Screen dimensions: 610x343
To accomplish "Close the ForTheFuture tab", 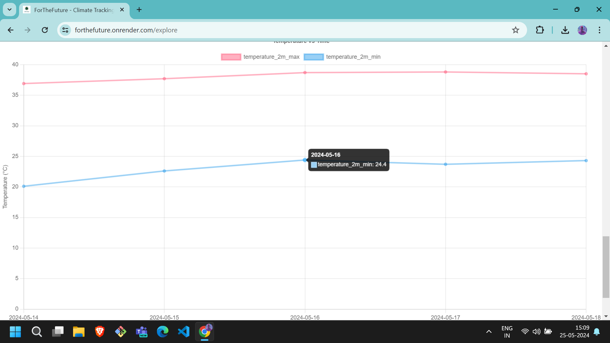I will tap(122, 10).
